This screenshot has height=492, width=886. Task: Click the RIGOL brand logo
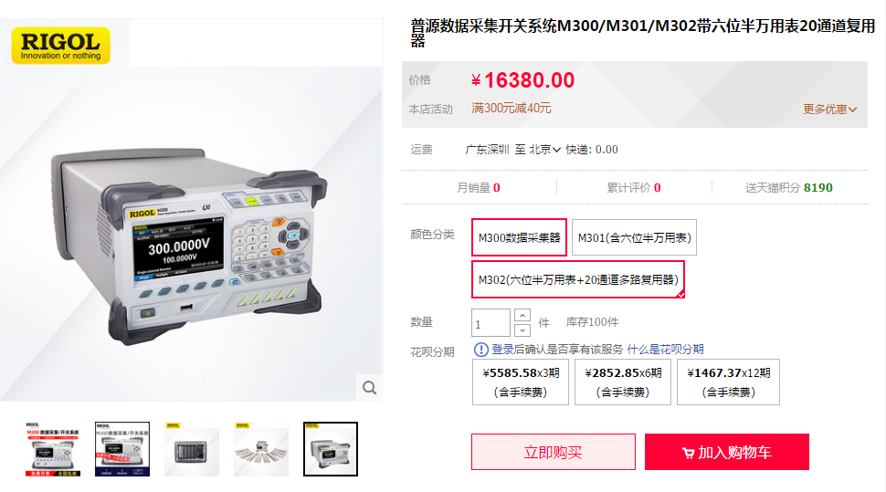click(x=61, y=46)
